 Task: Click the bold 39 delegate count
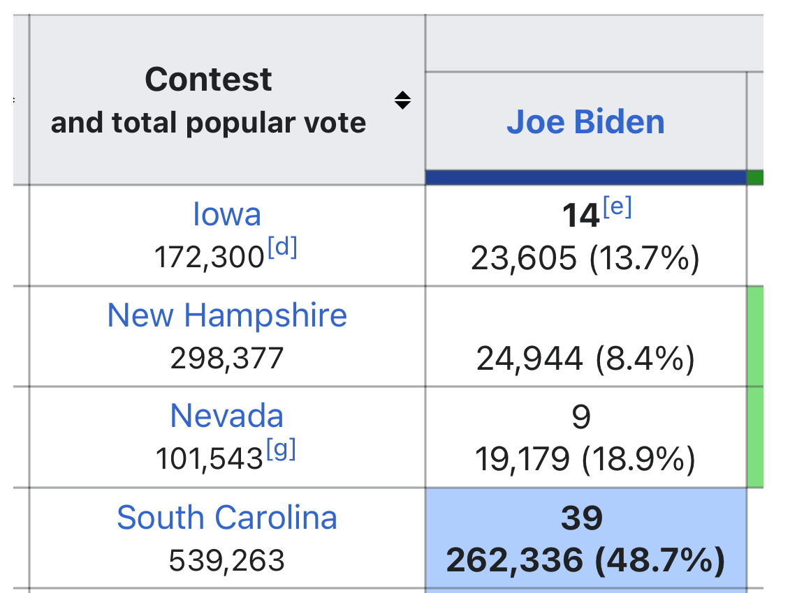click(x=582, y=518)
